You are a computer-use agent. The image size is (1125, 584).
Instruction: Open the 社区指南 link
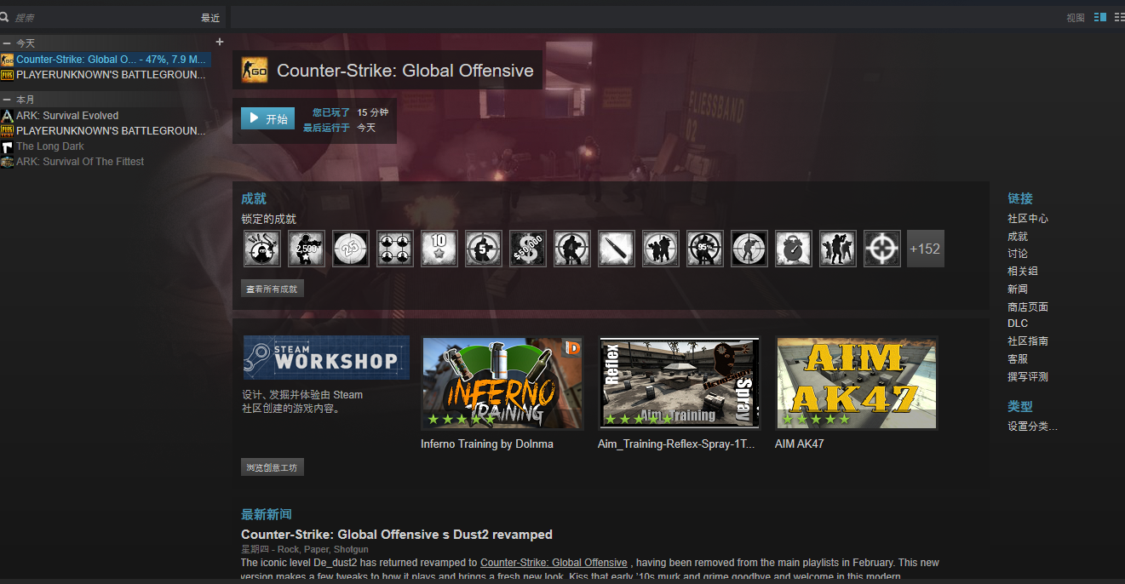click(x=1028, y=341)
